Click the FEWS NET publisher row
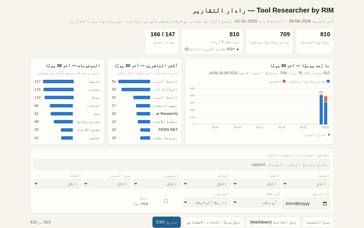Viewport: 364px width, 228px height. point(145,130)
